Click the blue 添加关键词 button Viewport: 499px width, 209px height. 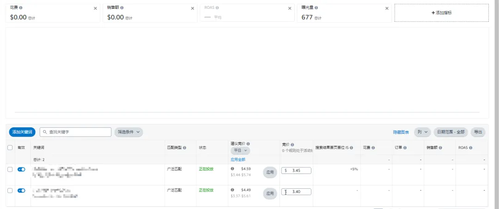[x=22, y=132]
